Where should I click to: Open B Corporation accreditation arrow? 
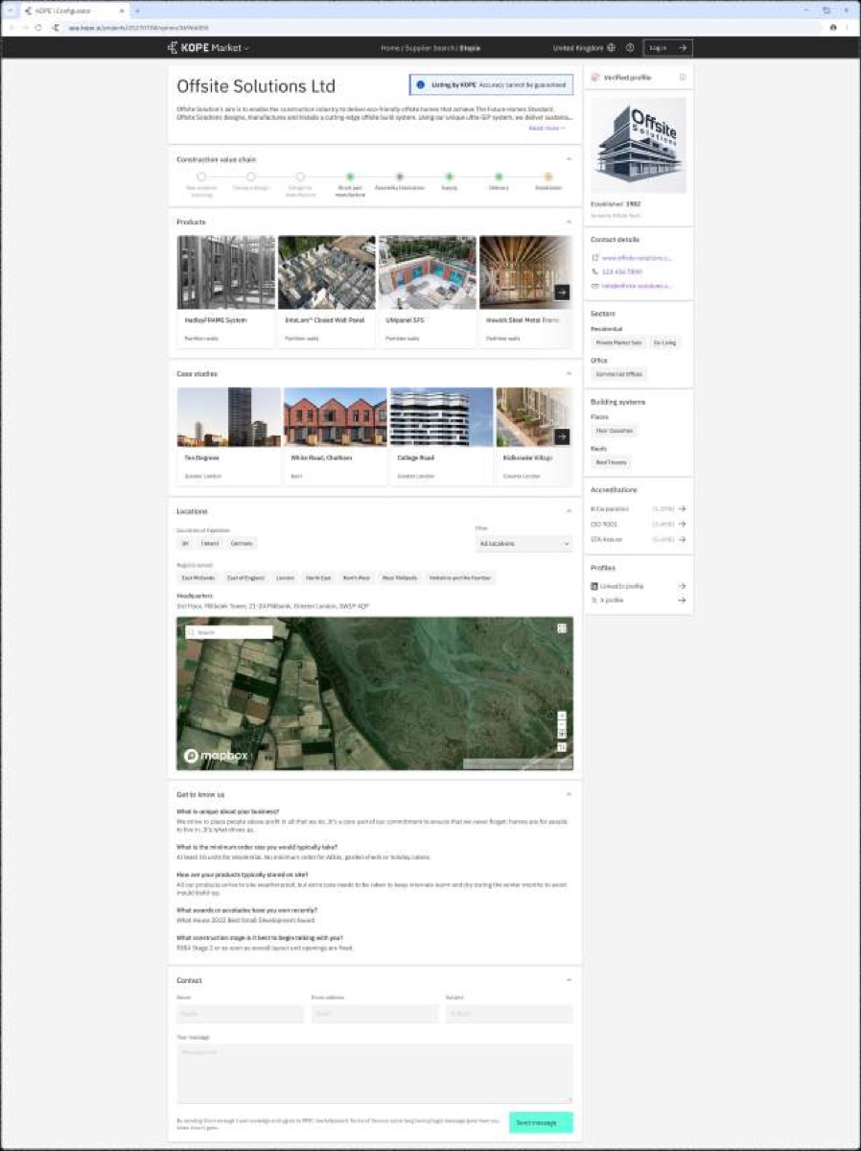682,509
